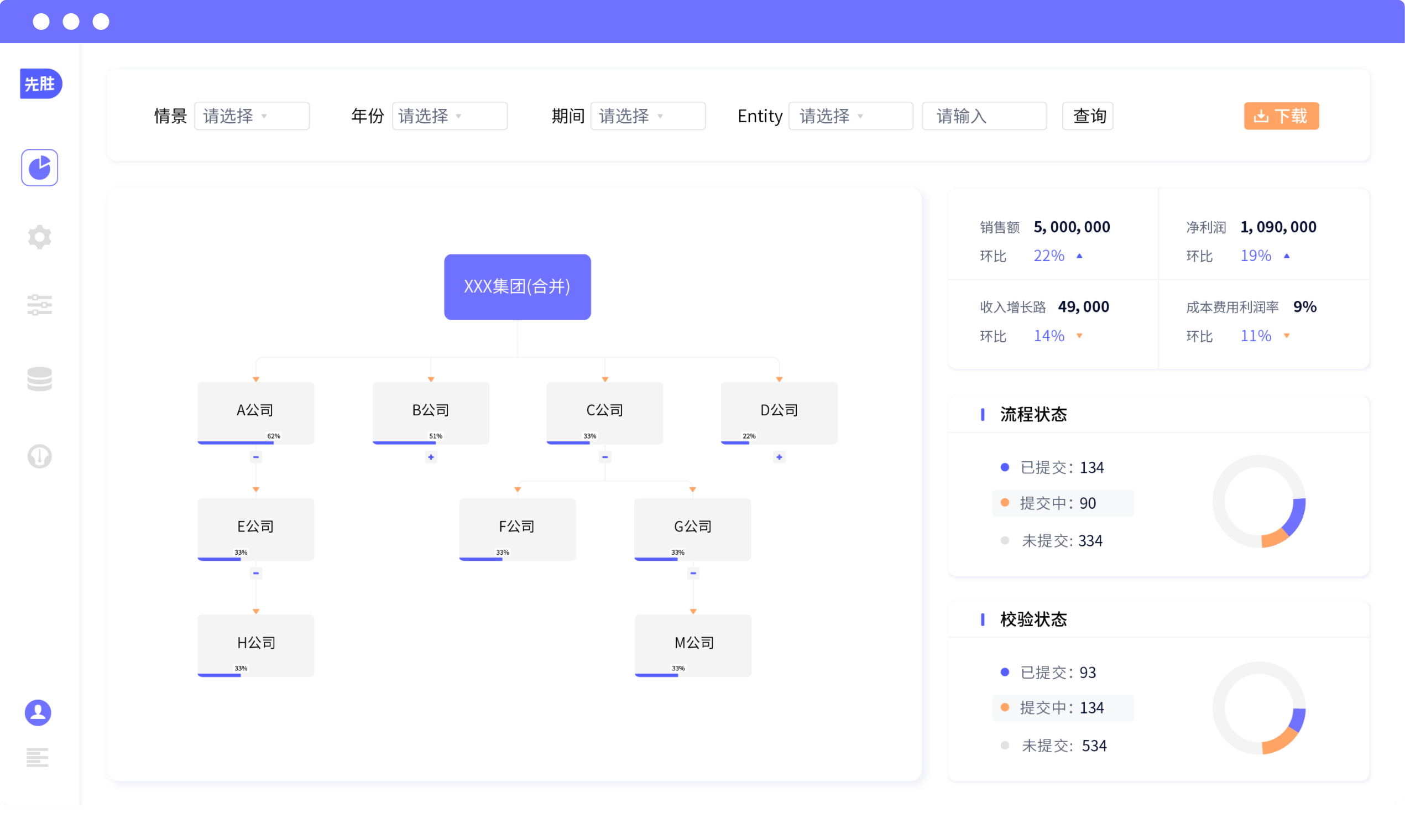Click the gauge meter sidebar icon

coord(40,456)
